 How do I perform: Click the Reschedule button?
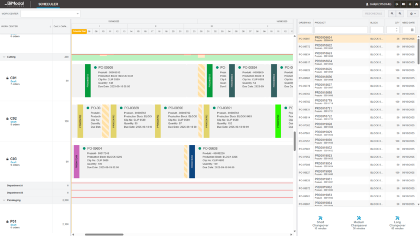click(374, 14)
